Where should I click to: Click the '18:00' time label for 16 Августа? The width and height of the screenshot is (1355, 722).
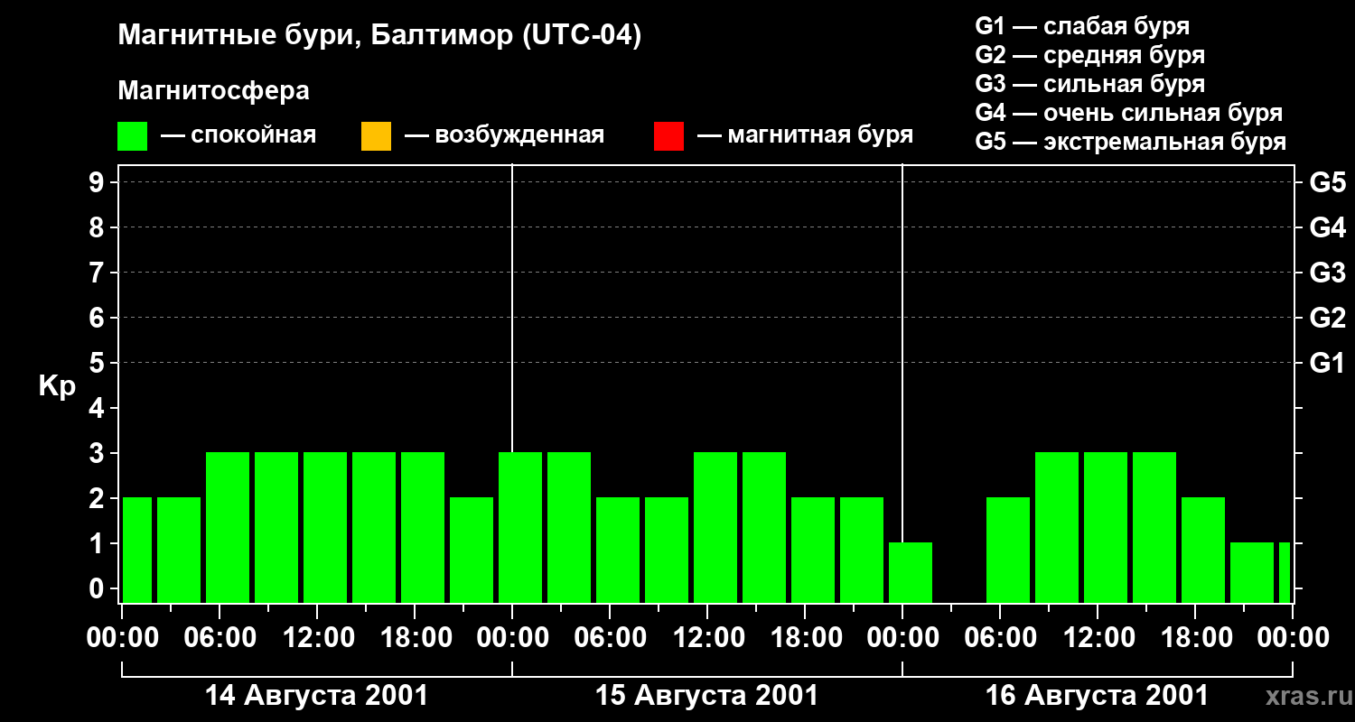click(1195, 637)
